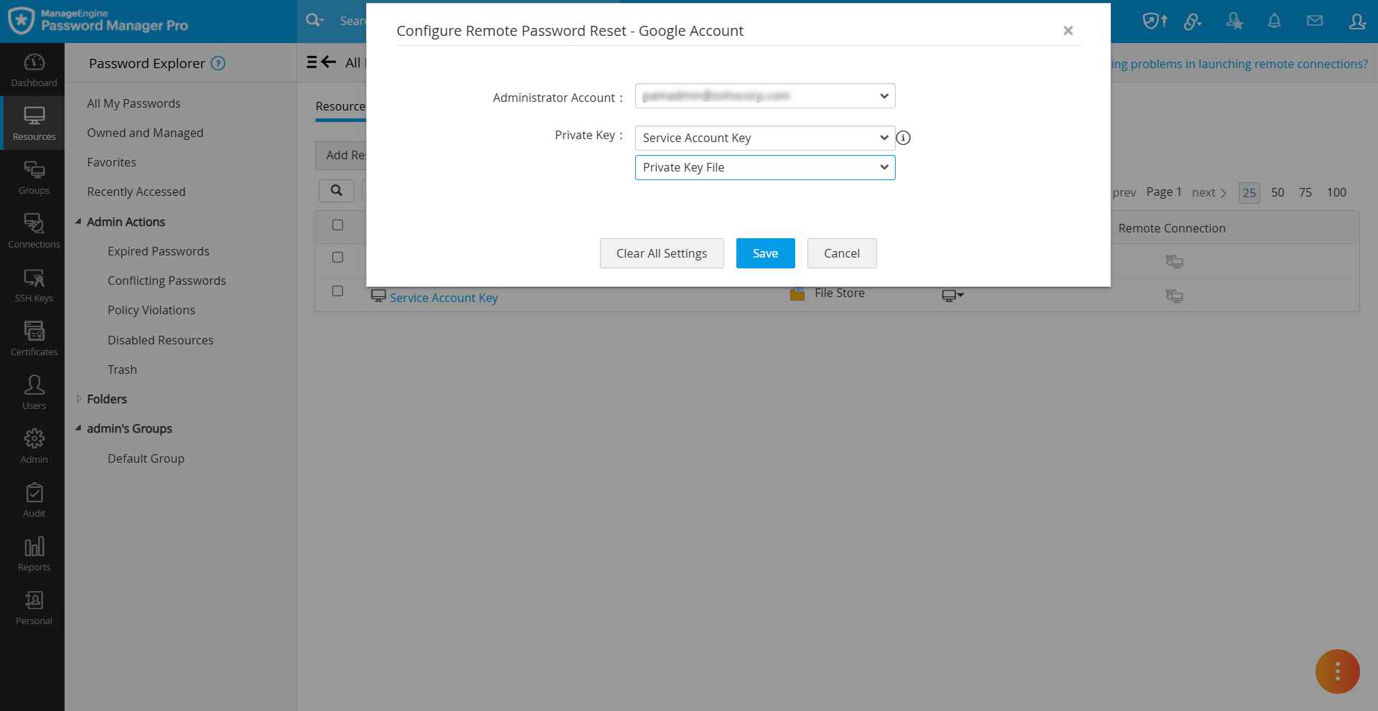The height and width of the screenshot is (711, 1378).
Task: Collapse the Admin Actions tree section
Action: click(x=79, y=222)
